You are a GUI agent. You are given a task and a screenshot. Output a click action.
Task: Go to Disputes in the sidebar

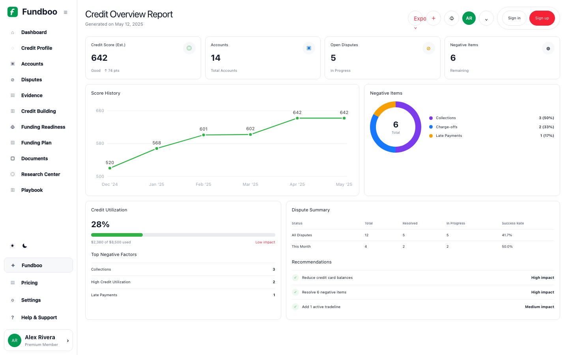click(x=39, y=80)
